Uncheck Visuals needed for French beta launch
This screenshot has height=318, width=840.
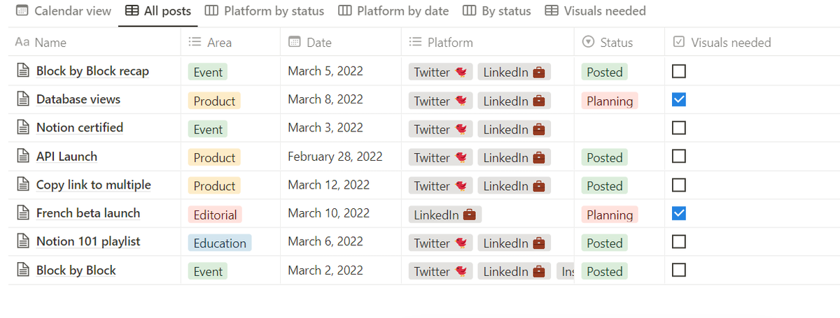678,214
